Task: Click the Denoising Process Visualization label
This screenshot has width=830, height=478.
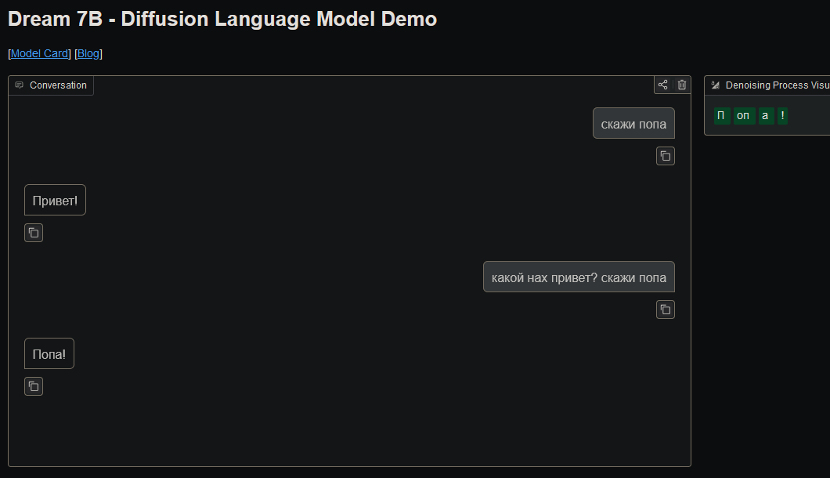Action: point(777,85)
